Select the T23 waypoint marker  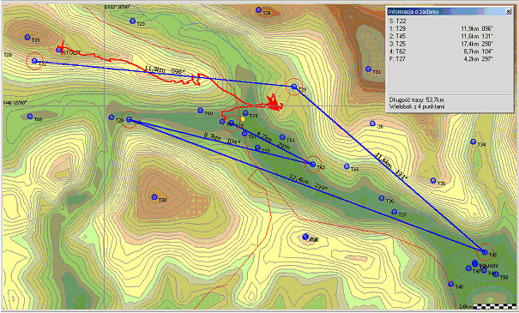tap(132, 21)
